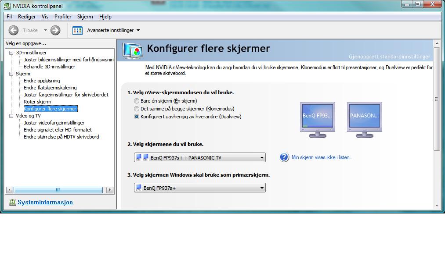
Task: Collapse the Video og TV tree node
Action: (11, 116)
